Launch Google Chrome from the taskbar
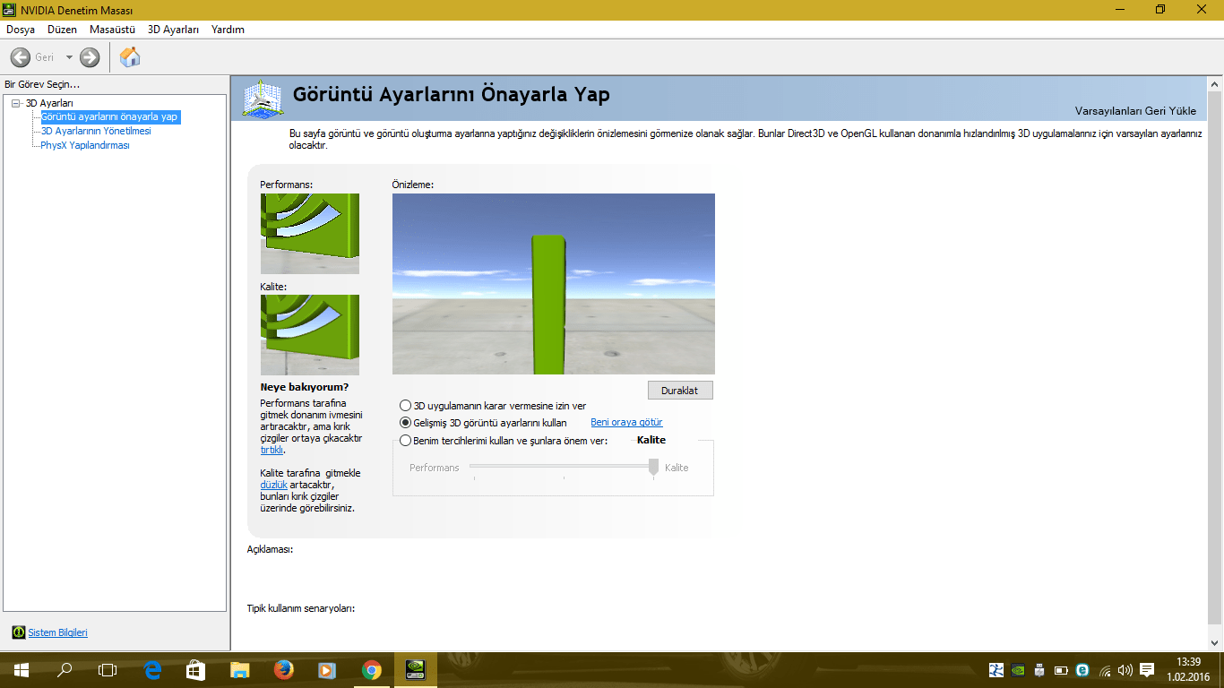Screen dimensions: 1224x688 [371, 669]
